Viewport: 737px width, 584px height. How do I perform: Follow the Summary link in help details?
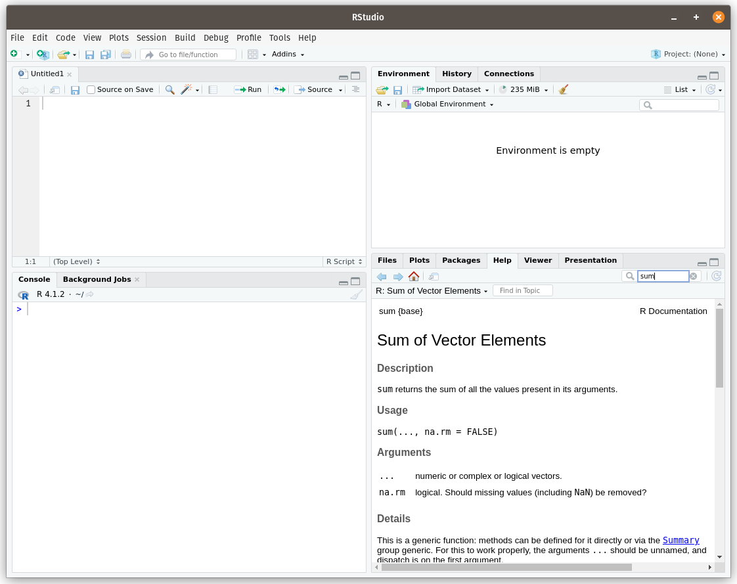click(681, 540)
